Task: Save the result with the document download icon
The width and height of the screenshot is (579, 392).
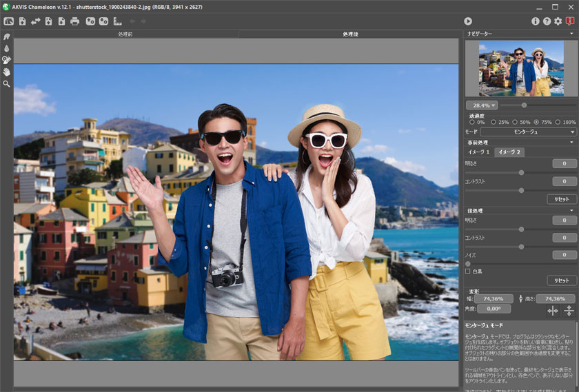Action: coord(61,21)
